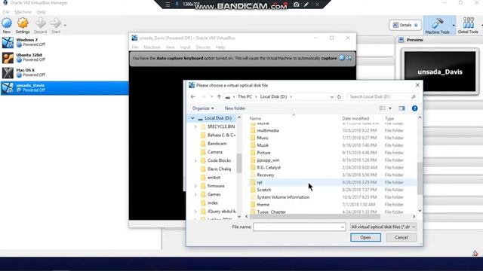Go up one folder level
The width and height of the screenshot is (483, 271).
click(x=219, y=97)
